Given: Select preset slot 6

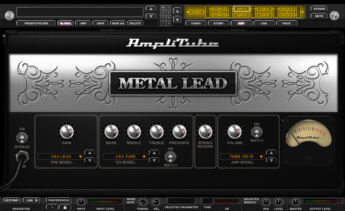Looking at the screenshot, I should click(169, 18).
